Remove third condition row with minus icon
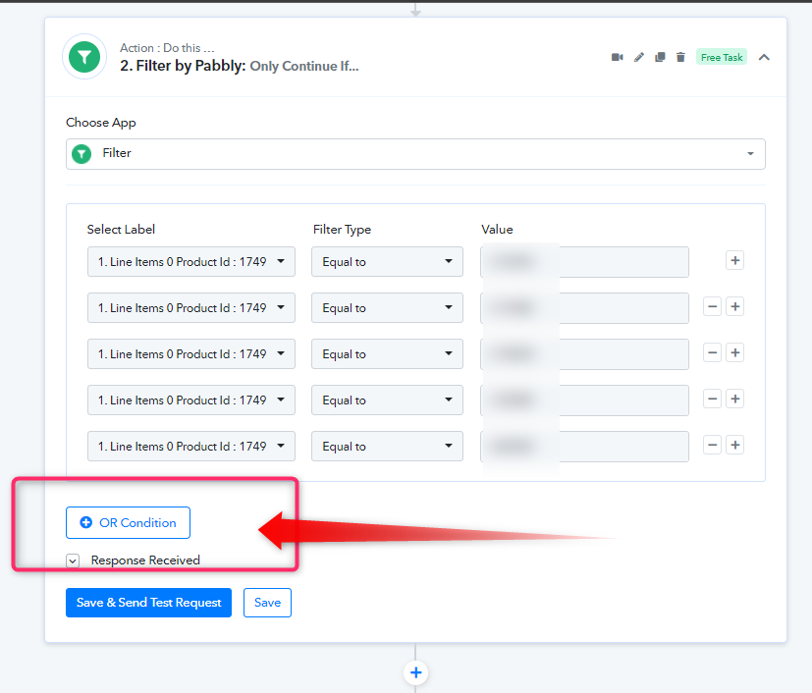 712,352
